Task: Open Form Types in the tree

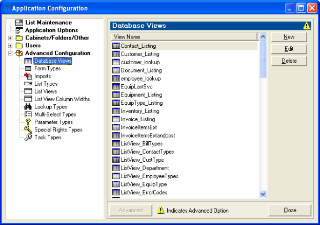Action: pos(48,68)
